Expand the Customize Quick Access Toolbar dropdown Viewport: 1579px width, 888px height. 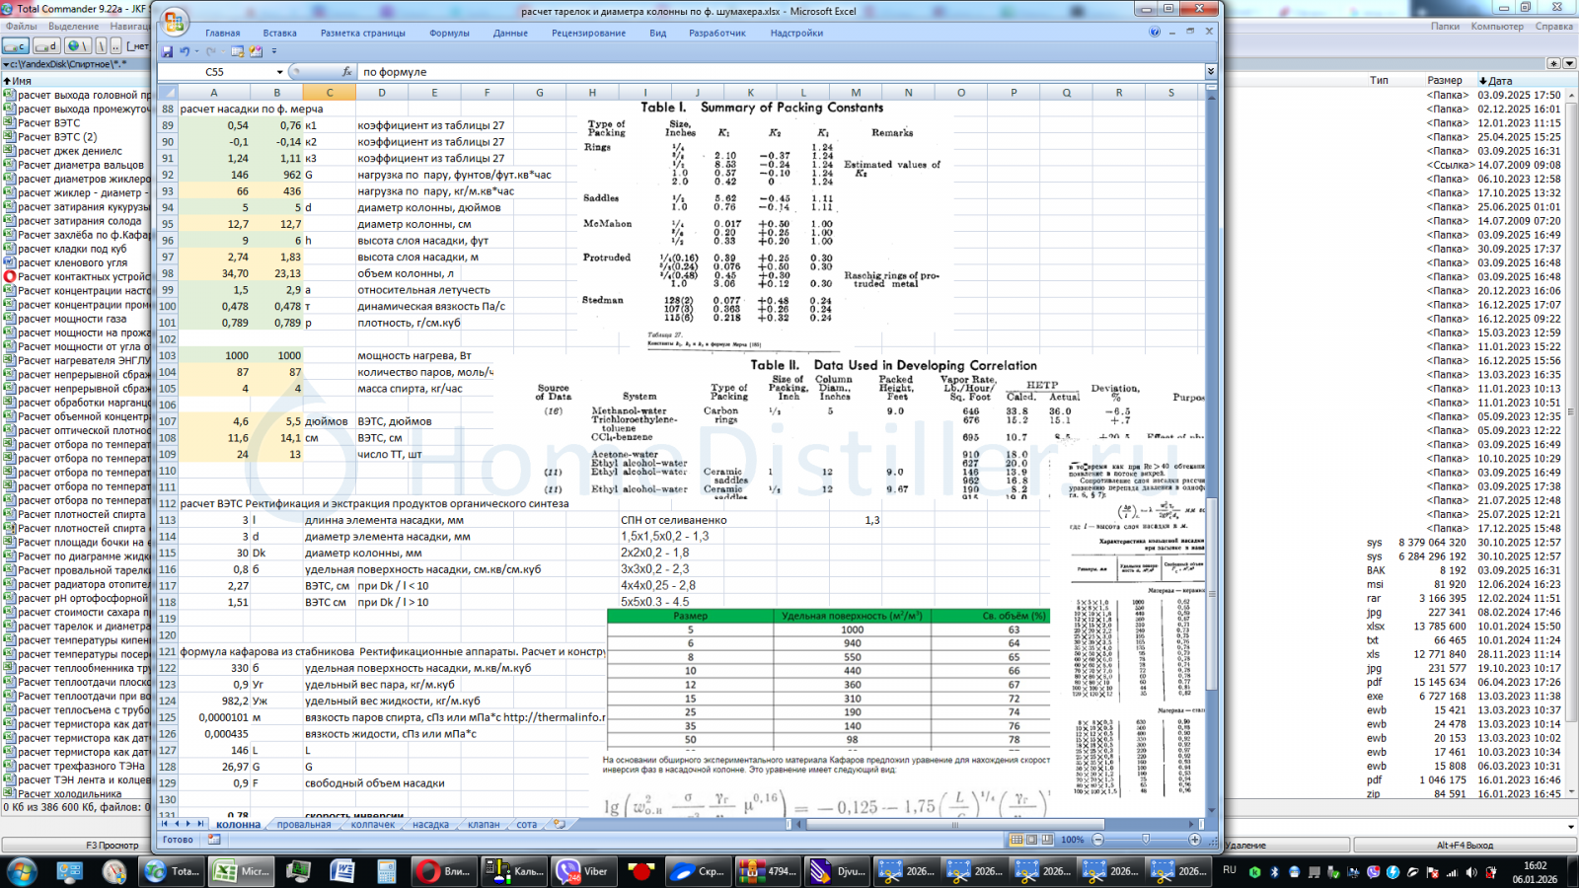[274, 51]
